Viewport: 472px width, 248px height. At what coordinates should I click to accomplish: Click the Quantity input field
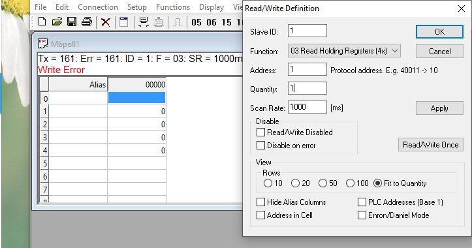point(307,88)
